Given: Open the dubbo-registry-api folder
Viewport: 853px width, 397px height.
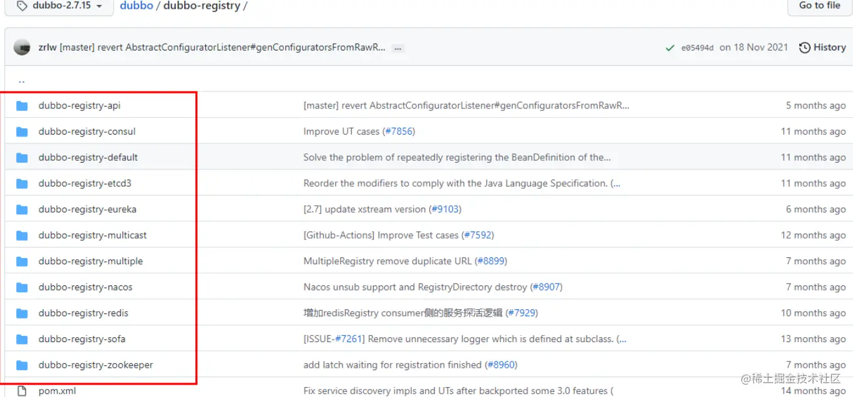Looking at the screenshot, I should coord(79,105).
